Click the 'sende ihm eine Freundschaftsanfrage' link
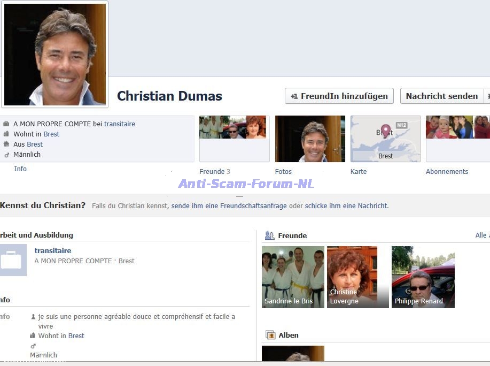The width and height of the screenshot is (490, 366). click(229, 206)
